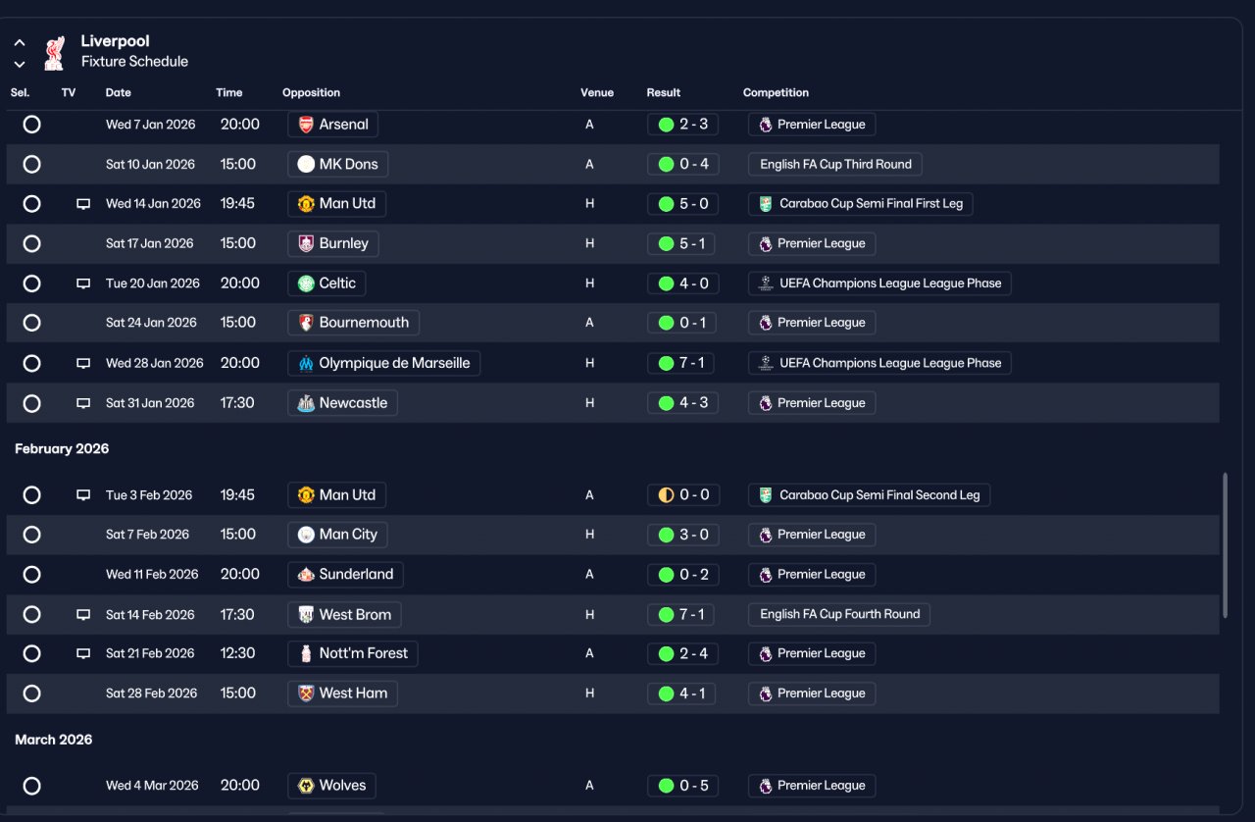Click Premier League logo on Man City row

point(766,535)
